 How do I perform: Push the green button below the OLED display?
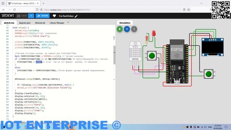(209, 74)
